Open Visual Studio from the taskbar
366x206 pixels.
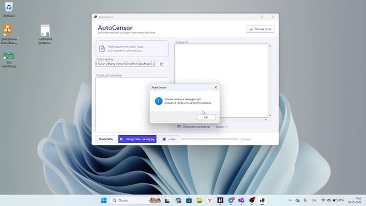click(x=241, y=200)
